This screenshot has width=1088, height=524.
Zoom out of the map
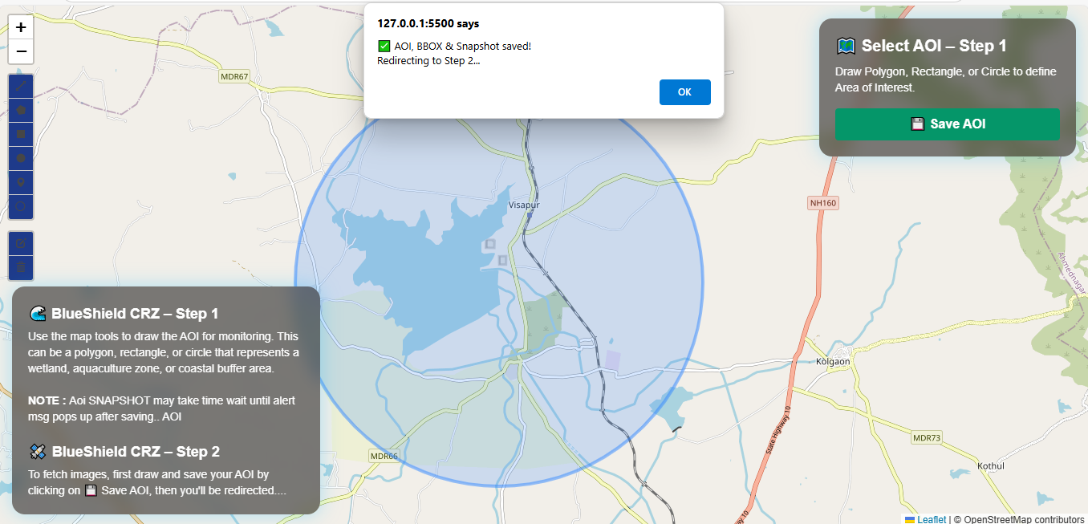point(21,51)
